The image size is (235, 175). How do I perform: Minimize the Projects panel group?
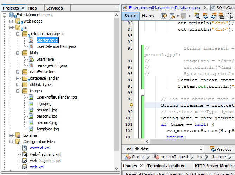(116, 8)
